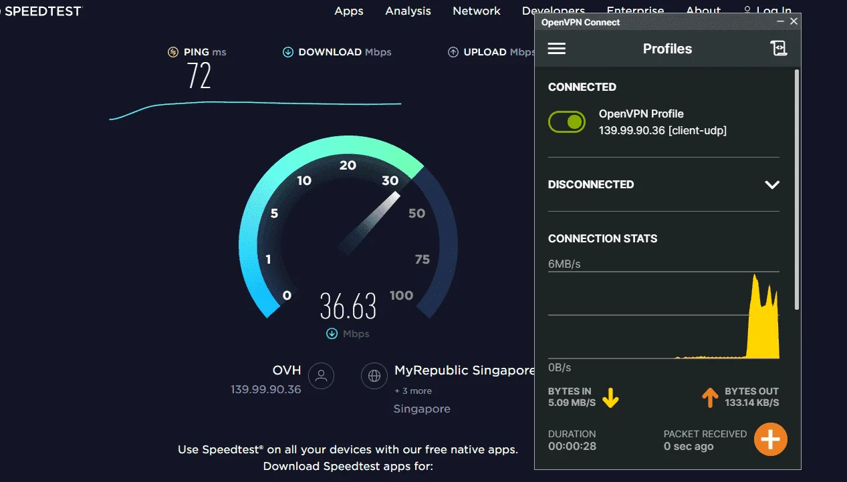Click the OpenVPN panel vertical scrollbar
The image size is (847, 482).
point(796,190)
